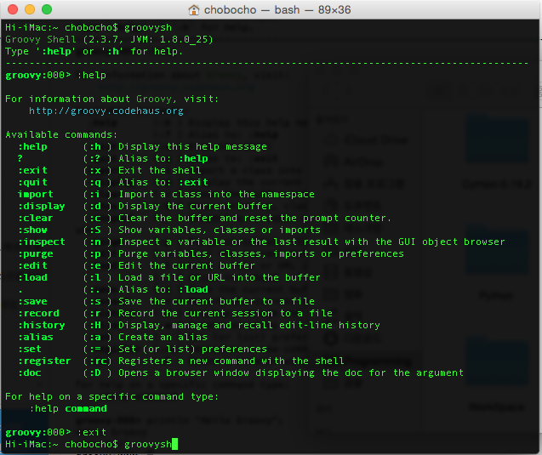Click 'Registers a new command with the shell'
542x455 pixels.
(x=231, y=361)
